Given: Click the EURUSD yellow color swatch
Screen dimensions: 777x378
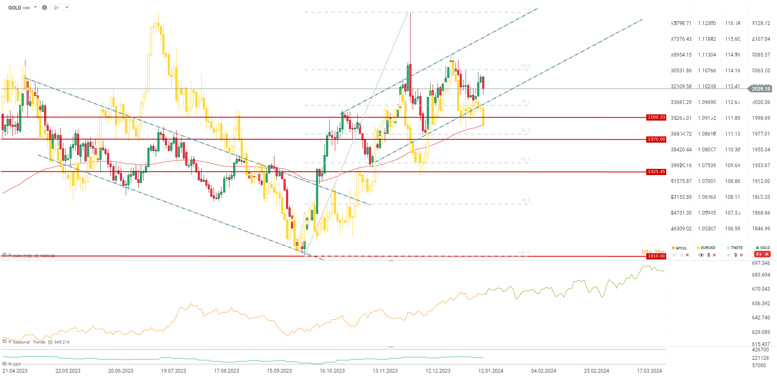Looking at the screenshot, I should click(x=698, y=248).
